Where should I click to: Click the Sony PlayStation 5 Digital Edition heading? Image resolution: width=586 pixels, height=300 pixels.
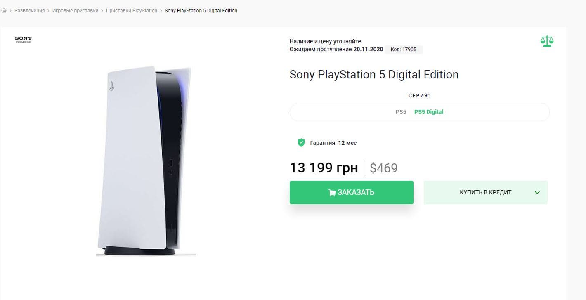pyautogui.click(x=374, y=75)
